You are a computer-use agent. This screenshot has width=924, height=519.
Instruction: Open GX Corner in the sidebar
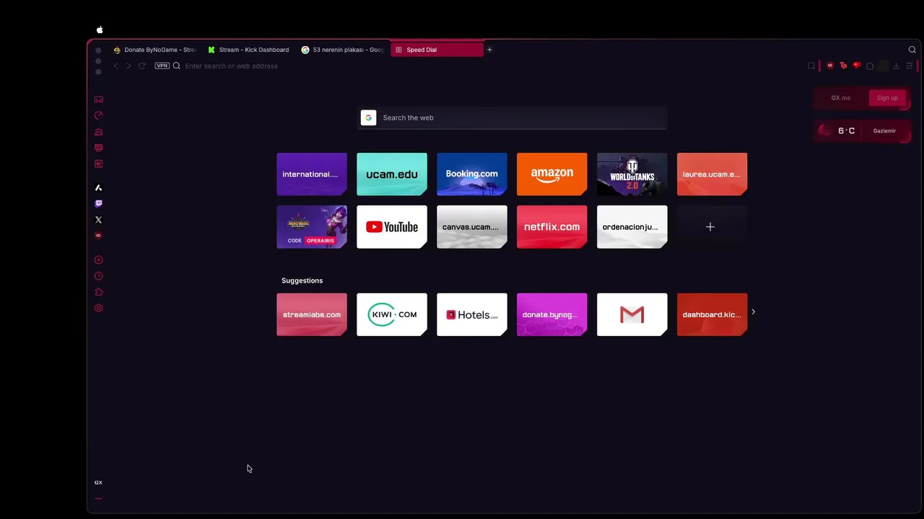[x=99, y=99]
